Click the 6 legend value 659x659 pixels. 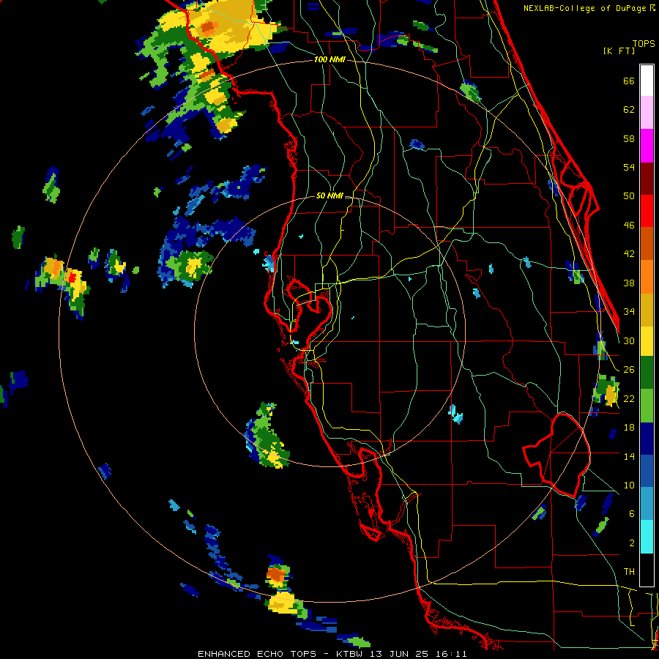[632, 513]
